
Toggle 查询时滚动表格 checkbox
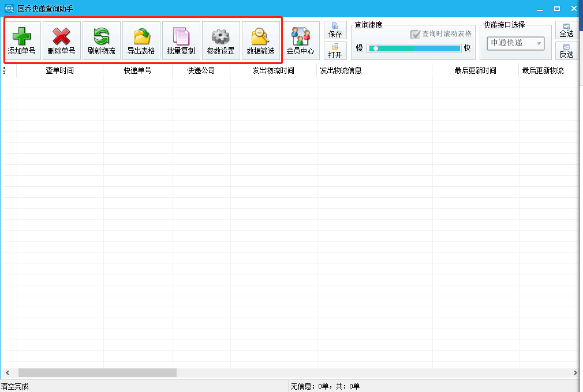pyautogui.click(x=415, y=34)
